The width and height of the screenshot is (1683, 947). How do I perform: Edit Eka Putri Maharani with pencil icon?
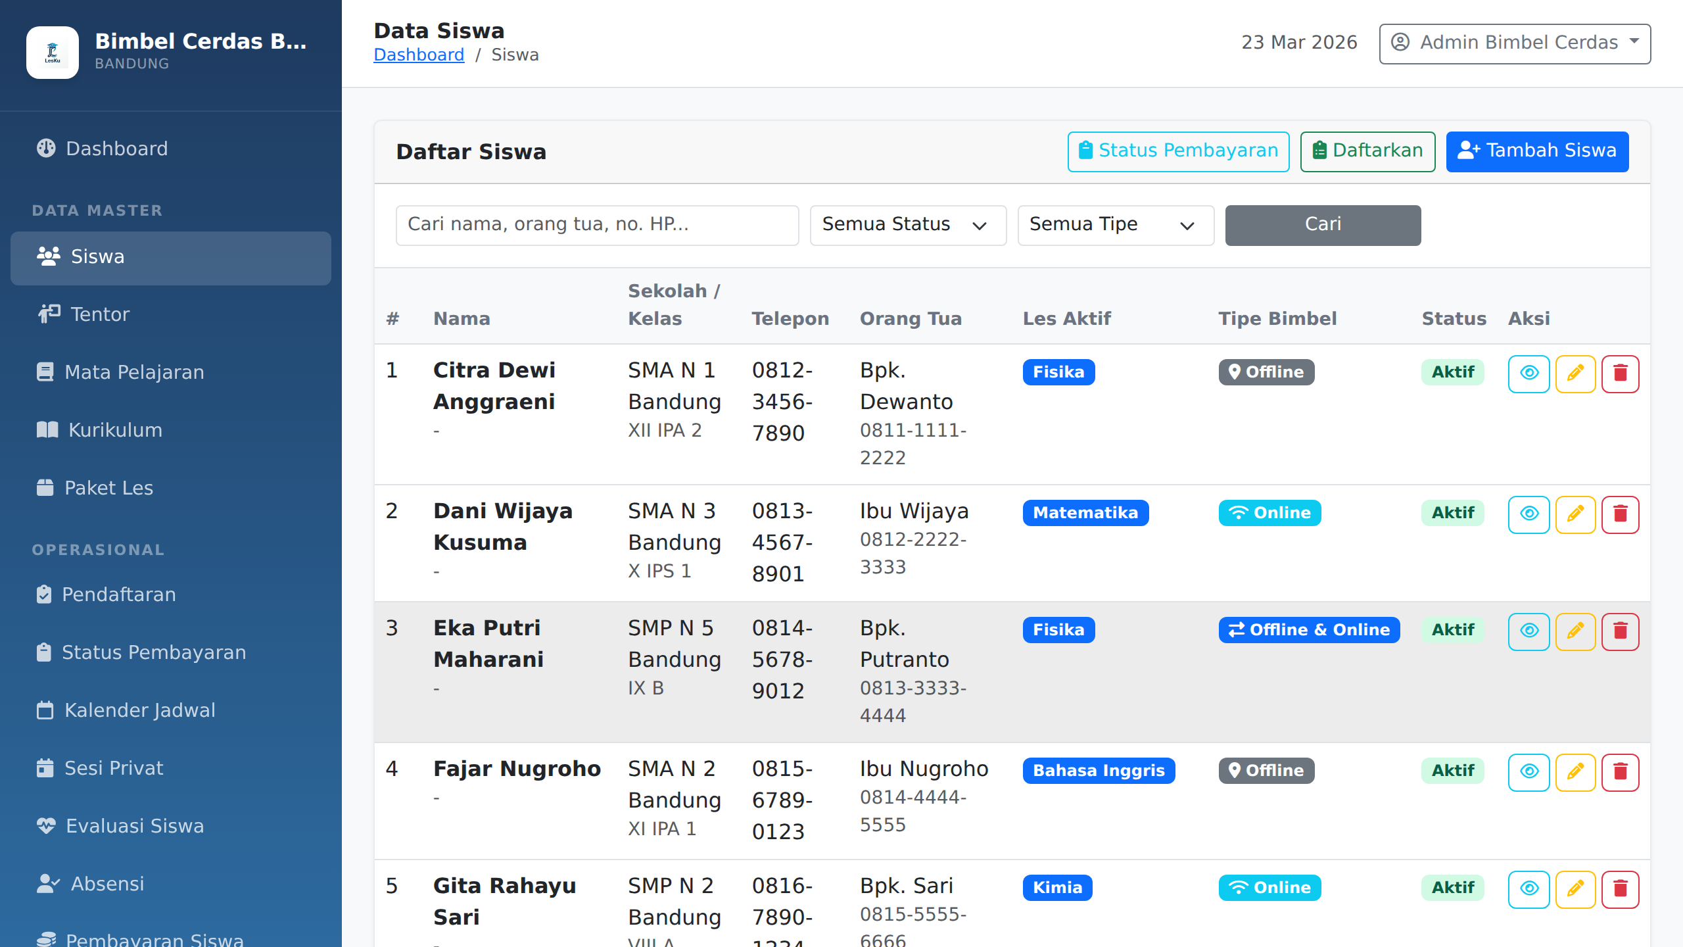(1575, 631)
